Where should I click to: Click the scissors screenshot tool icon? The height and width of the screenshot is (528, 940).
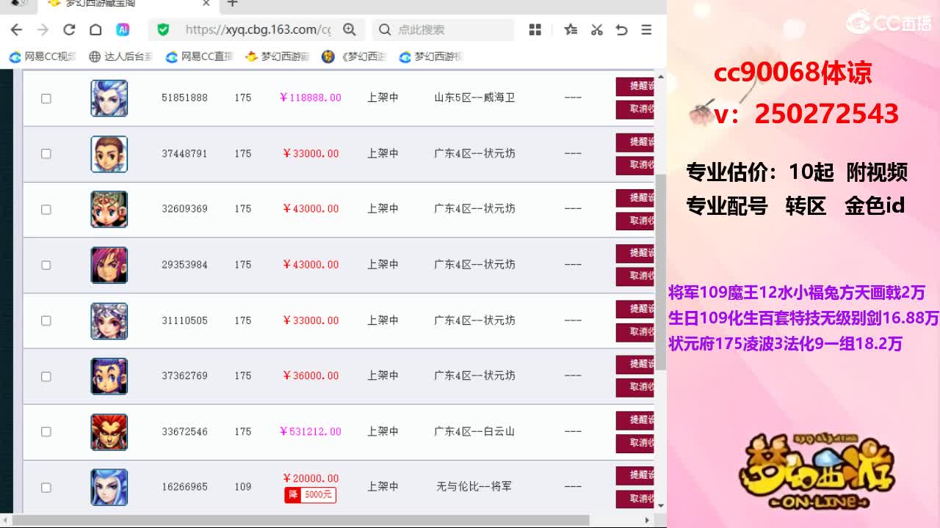(596, 29)
